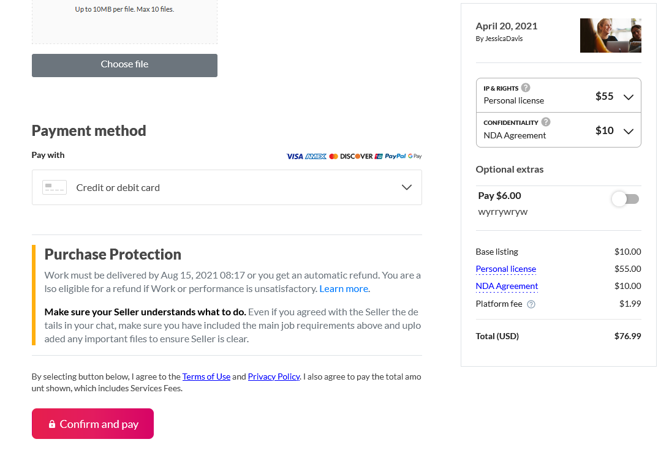The image size is (669, 461).
Task: Enable the Pay $6.00 optional extra toggle
Action: click(x=625, y=199)
